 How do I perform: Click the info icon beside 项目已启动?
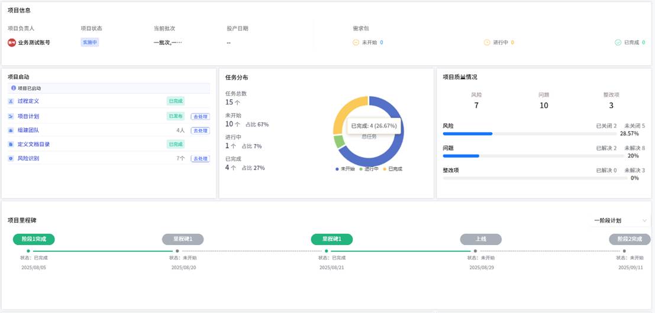14,89
